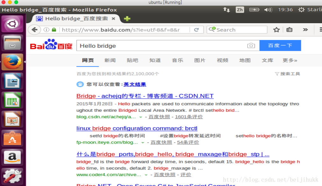Open the Ubuntu Dash launcher icon

pos(12,24)
